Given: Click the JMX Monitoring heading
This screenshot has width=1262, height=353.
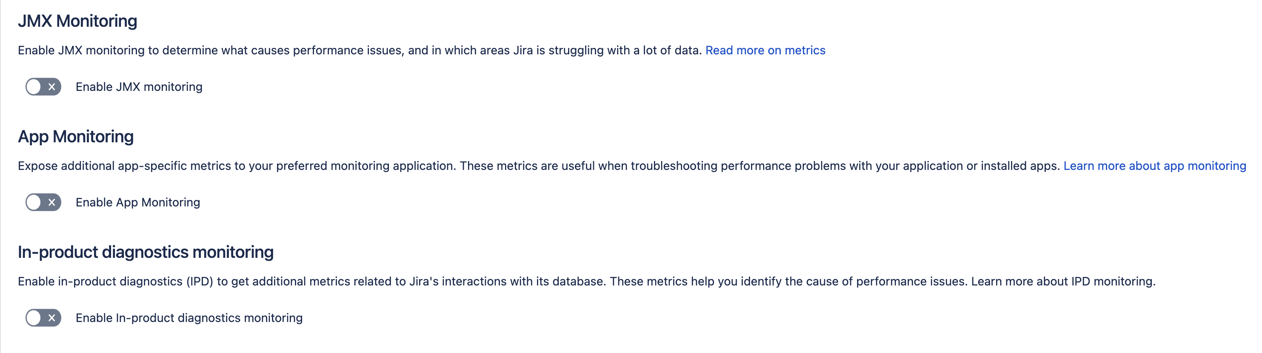Looking at the screenshot, I should coord(77,21).
